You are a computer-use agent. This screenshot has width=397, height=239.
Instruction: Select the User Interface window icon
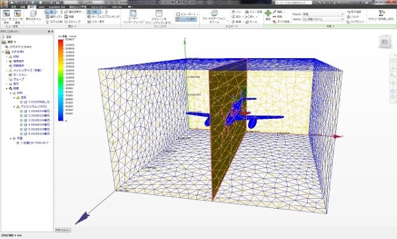[x=133, y=13]
